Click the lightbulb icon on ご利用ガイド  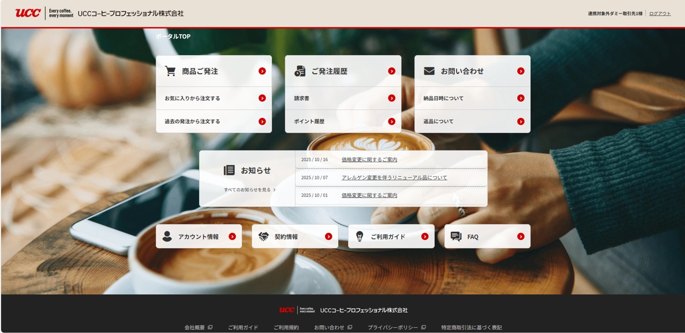[360, 236]
